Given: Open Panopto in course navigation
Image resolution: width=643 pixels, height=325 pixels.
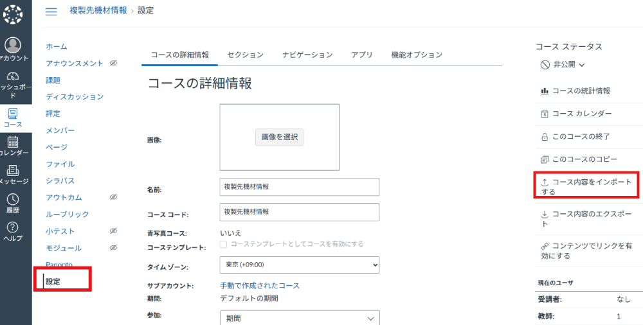Looking at the screenshot, I should [x=59, y=265].
